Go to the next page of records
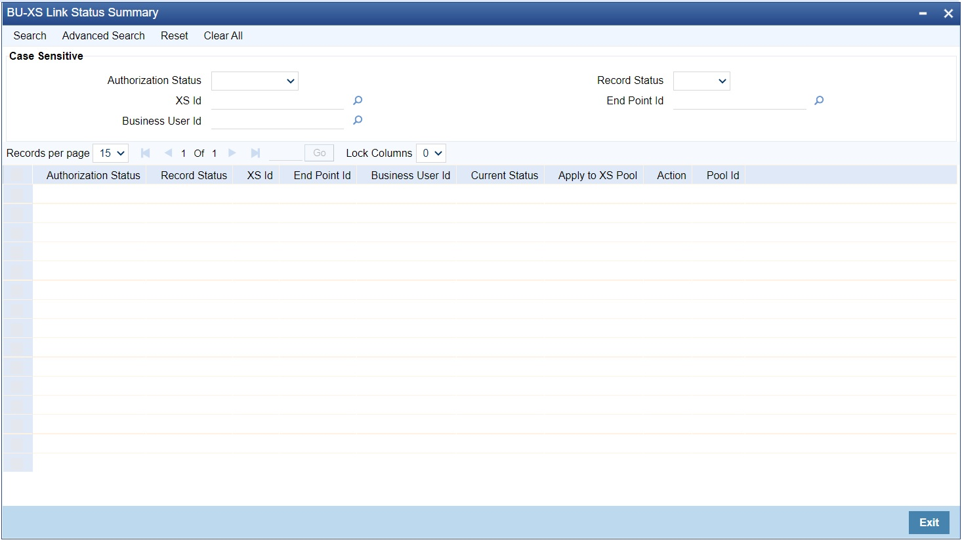The image size is (962, 540). tap(232, 153)
